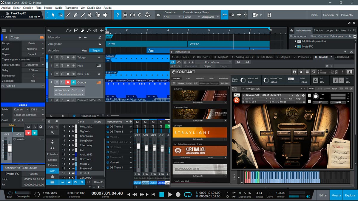Show automation with the curve icon
The image size is (358, 201).
tap(69, 30)
